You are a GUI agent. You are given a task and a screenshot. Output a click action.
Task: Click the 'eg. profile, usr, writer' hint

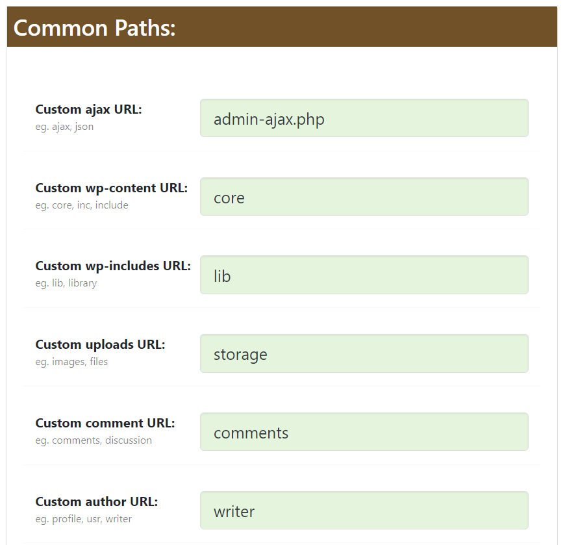83,519
